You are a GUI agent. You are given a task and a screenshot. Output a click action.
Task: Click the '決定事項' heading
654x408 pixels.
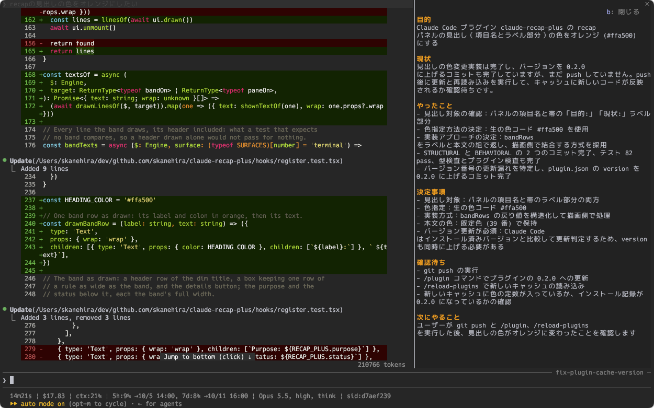(431, 192)
